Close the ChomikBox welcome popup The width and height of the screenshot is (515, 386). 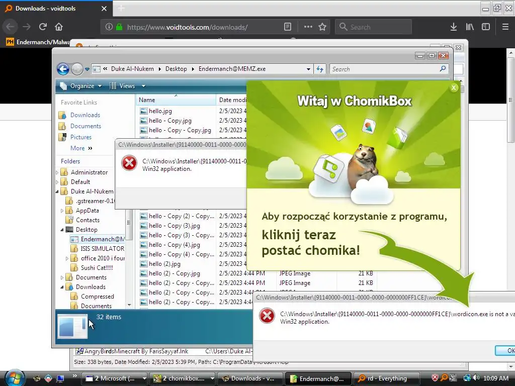454,87
